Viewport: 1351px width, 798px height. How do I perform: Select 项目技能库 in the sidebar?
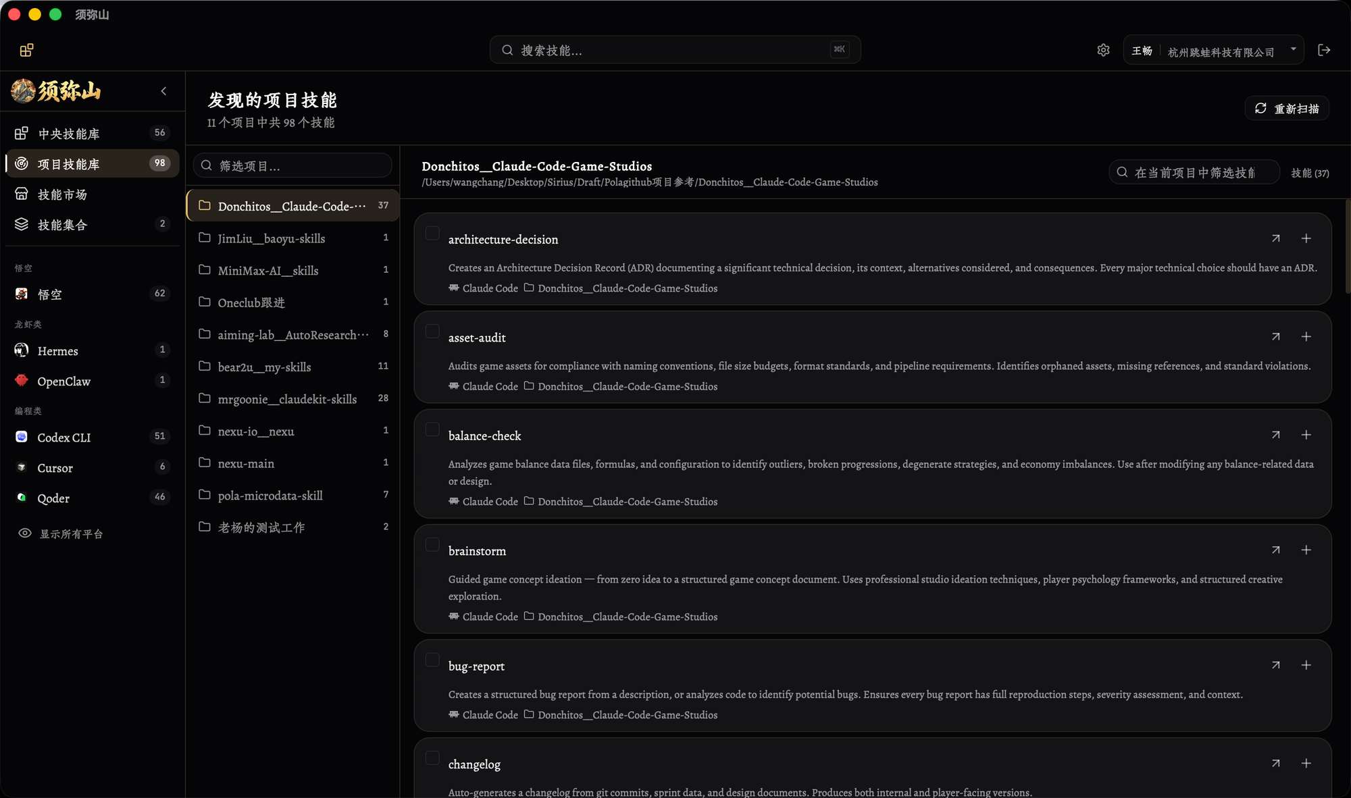tap(93, 164)
